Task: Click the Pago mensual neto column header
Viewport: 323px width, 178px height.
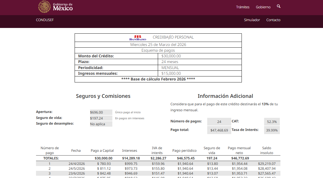Action: (x=239, y=150)
